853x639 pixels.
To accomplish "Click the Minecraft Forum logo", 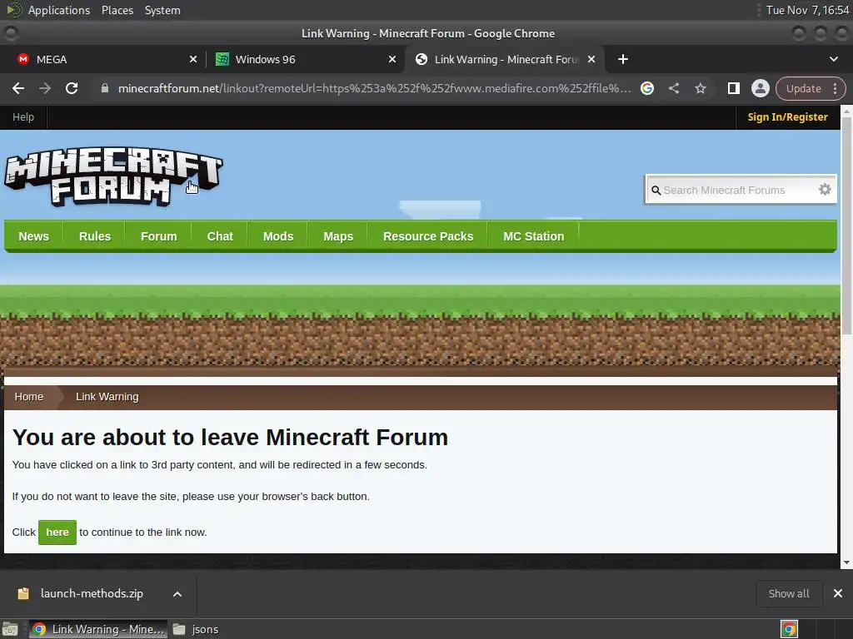I will (113, 176).
